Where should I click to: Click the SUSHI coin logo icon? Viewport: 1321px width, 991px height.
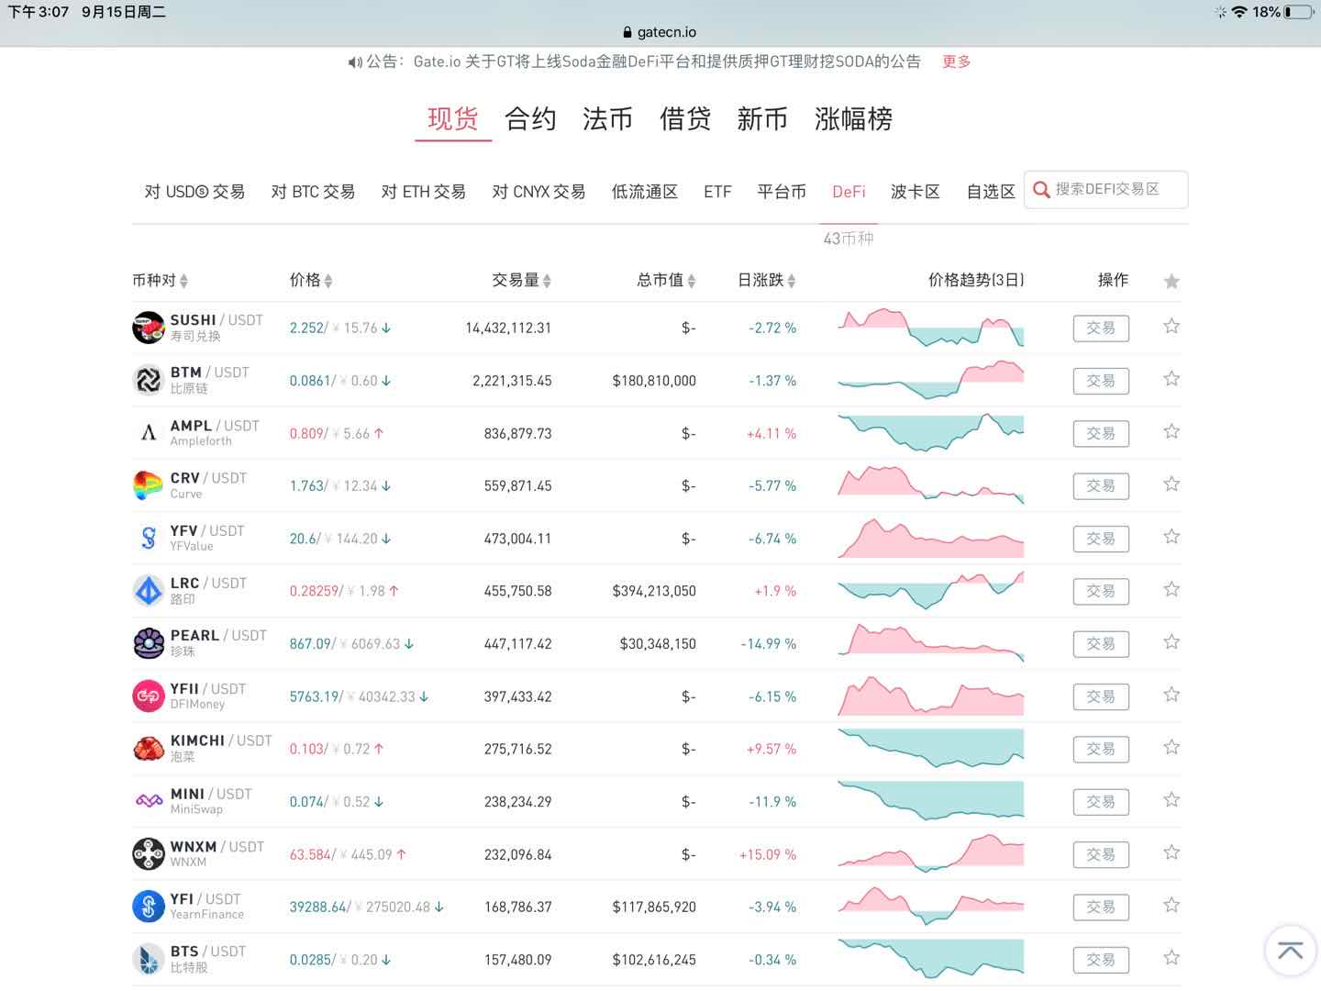[x=148, y=328]
